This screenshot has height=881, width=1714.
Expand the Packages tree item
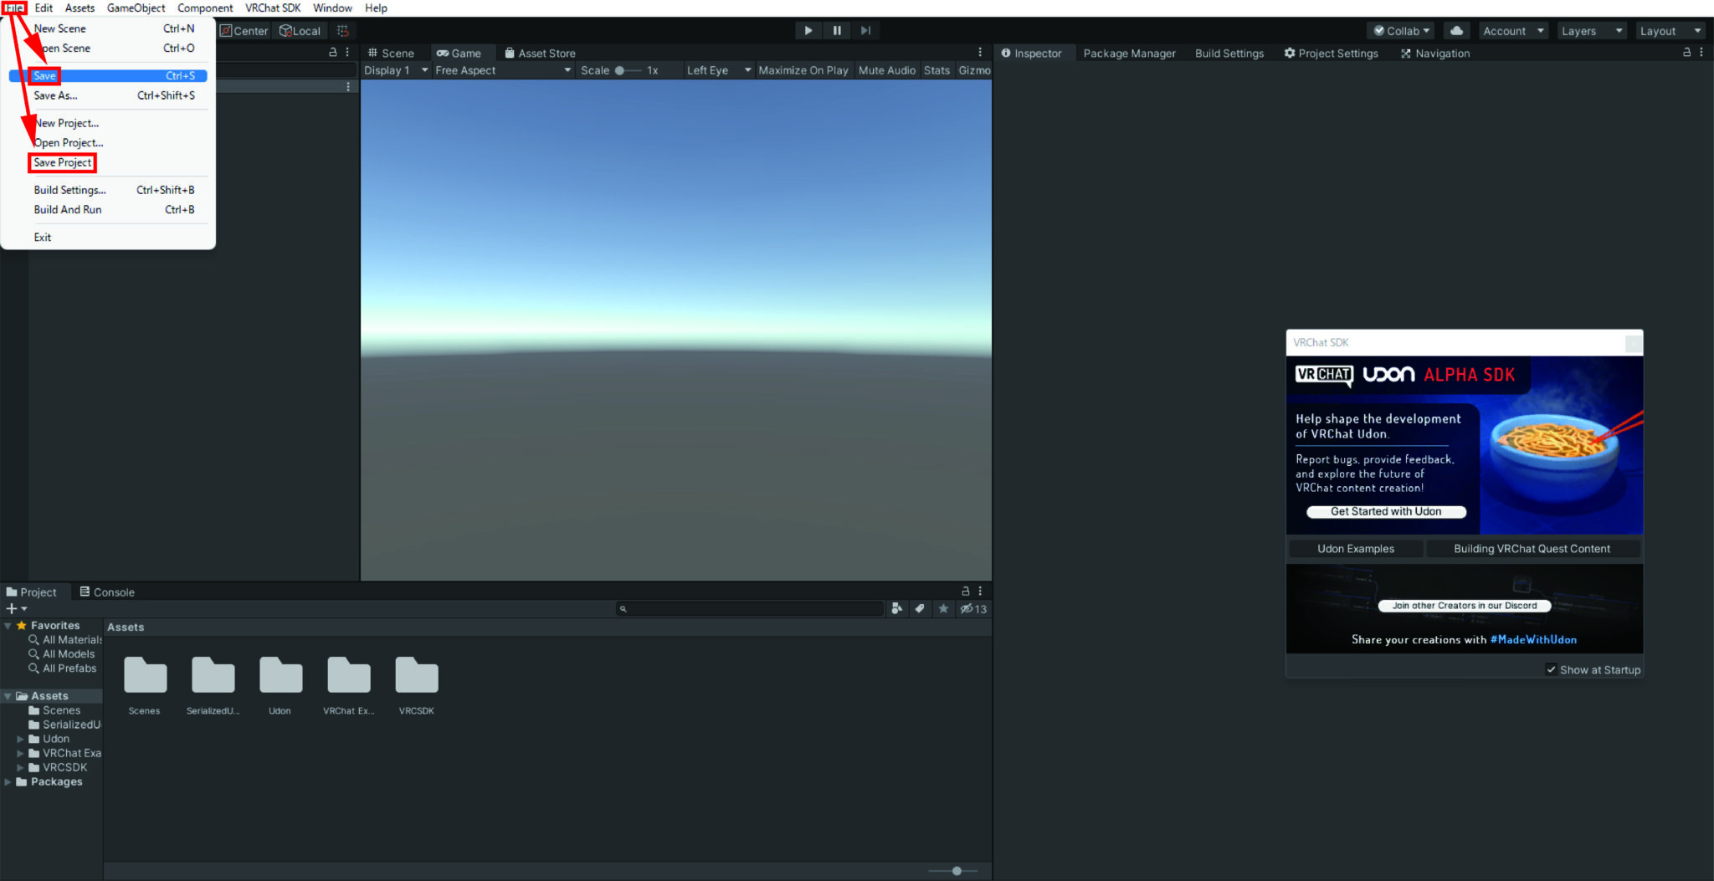[8, 781]
